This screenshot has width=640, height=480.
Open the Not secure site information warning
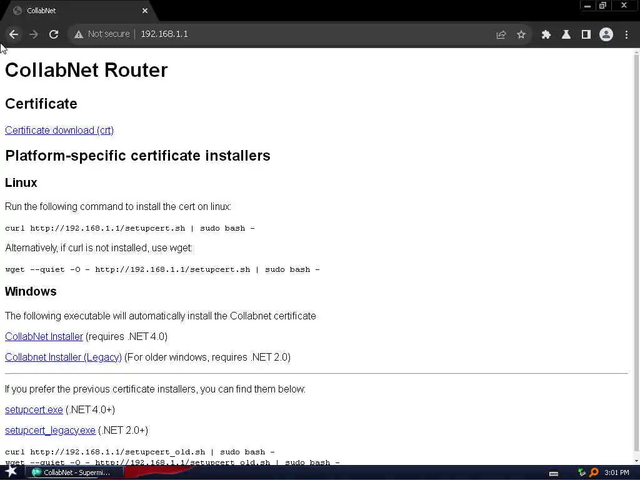(102, 34)
